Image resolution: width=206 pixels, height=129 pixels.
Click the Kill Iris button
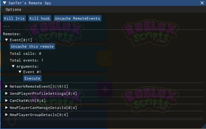(14, 18)
